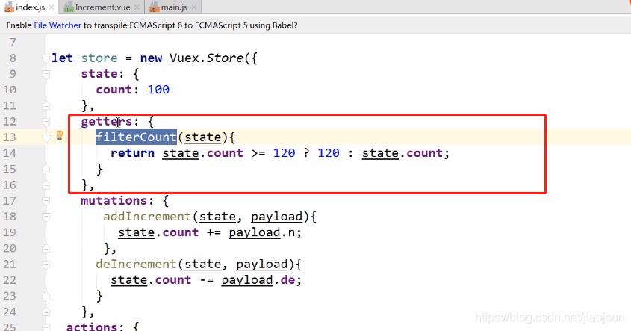This screenshot has height=331, width=631.
Task: Click line number 19 in gutter
Action: point(10,232)
